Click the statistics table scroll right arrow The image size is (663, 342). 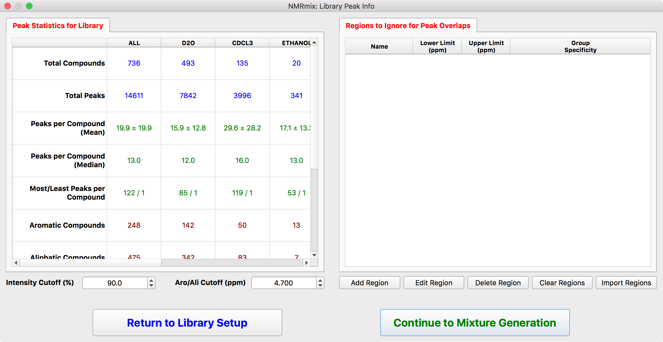click(307, 263)
